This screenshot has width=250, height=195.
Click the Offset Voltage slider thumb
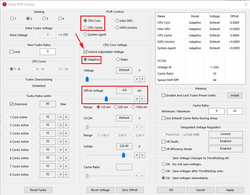coord(106,99)
